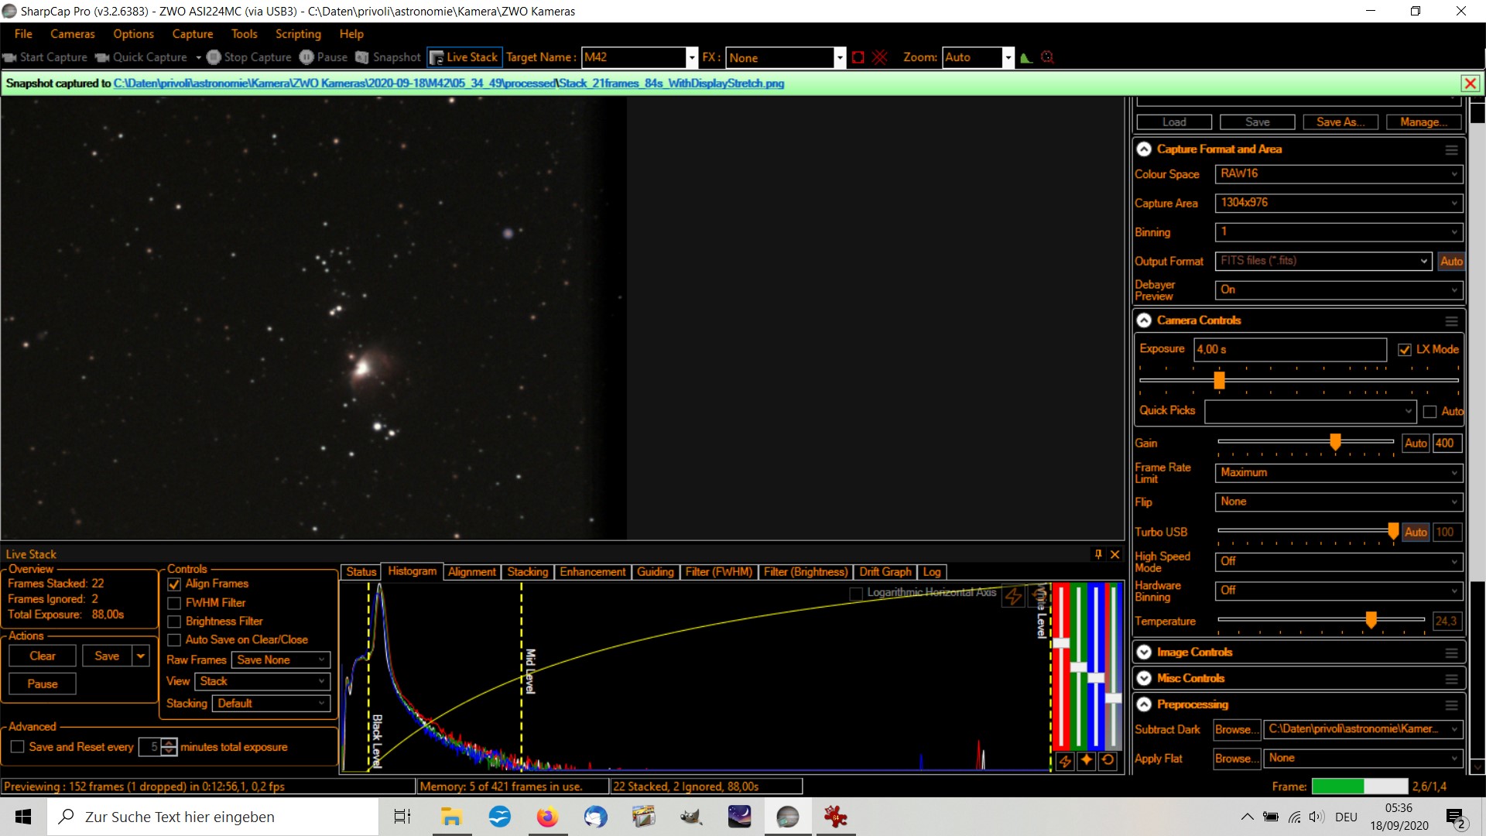Viewport: 1486px width, 836px height.
Task: Toggle the LX Mode checkbox
Action: point(1405,350)
